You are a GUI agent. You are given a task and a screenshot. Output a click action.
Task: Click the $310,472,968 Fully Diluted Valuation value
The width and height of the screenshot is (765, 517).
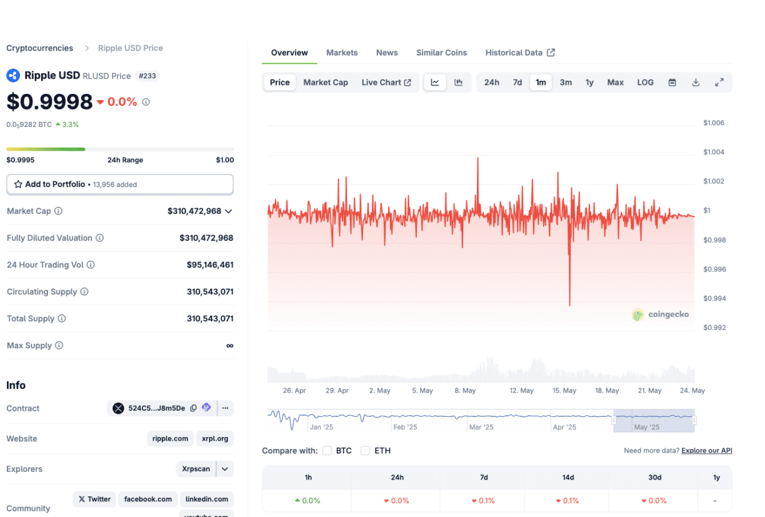[x=206, y=238]
